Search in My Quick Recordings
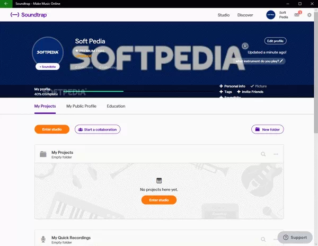The height and width of the screenshot is (246, 318). click(263, 239)
